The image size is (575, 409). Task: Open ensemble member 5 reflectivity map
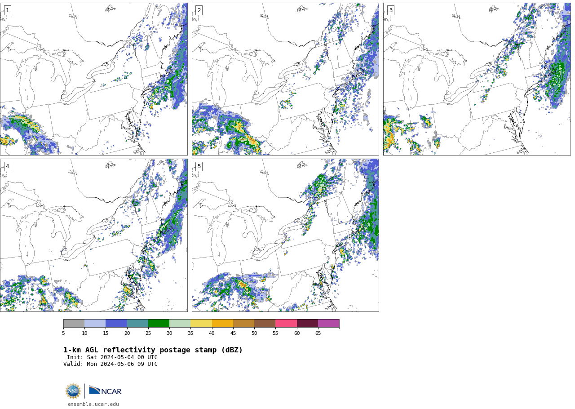tap(285, 235)
